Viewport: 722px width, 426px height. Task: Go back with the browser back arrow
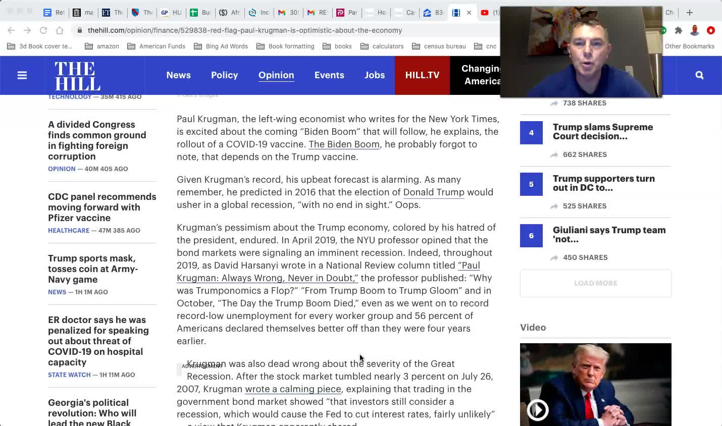[x=12, y=30]
